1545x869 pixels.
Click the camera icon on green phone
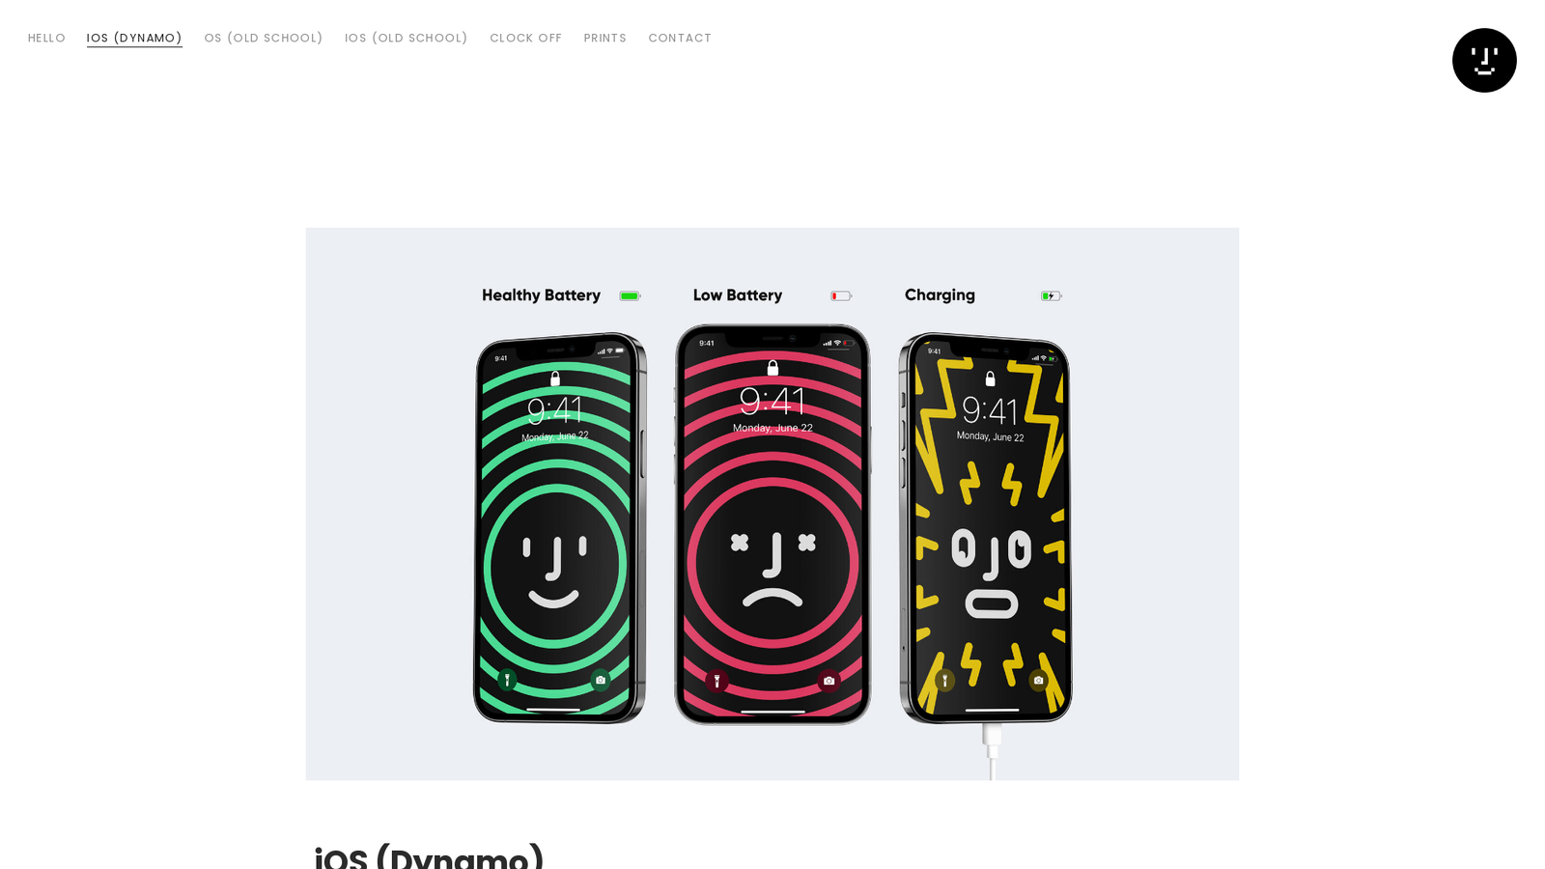tap(601, 680)
